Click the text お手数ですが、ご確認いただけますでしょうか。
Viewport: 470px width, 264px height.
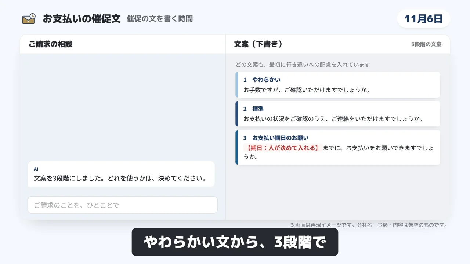click(x=307, y=90)
